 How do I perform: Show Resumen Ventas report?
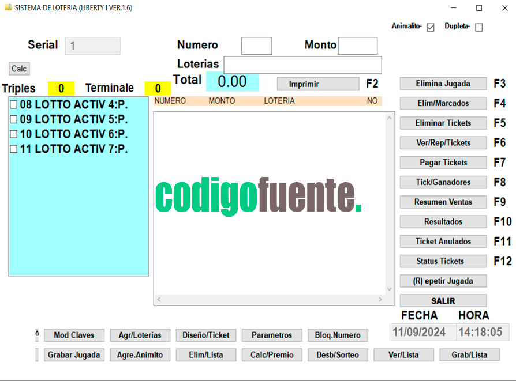443,202
